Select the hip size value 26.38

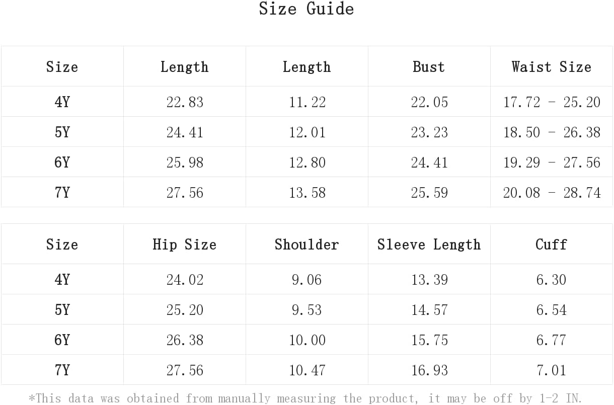tap(185, 340)
